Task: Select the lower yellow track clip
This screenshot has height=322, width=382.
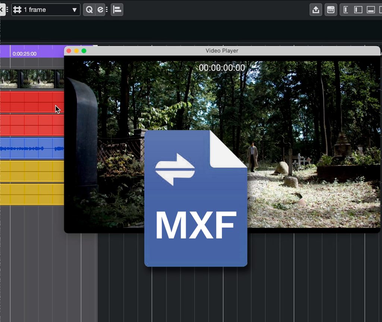Action: point(32,194)
